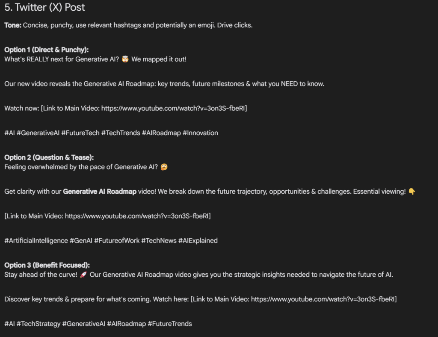Open the YouTube link under Option 2

pyautogui.click(x=136, y=216)
